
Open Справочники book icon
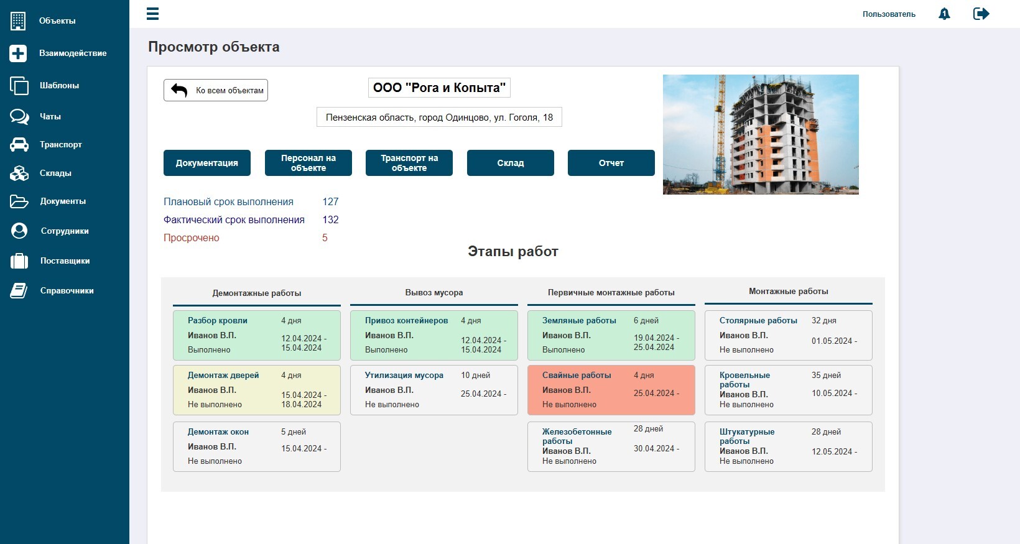(19, 290)
